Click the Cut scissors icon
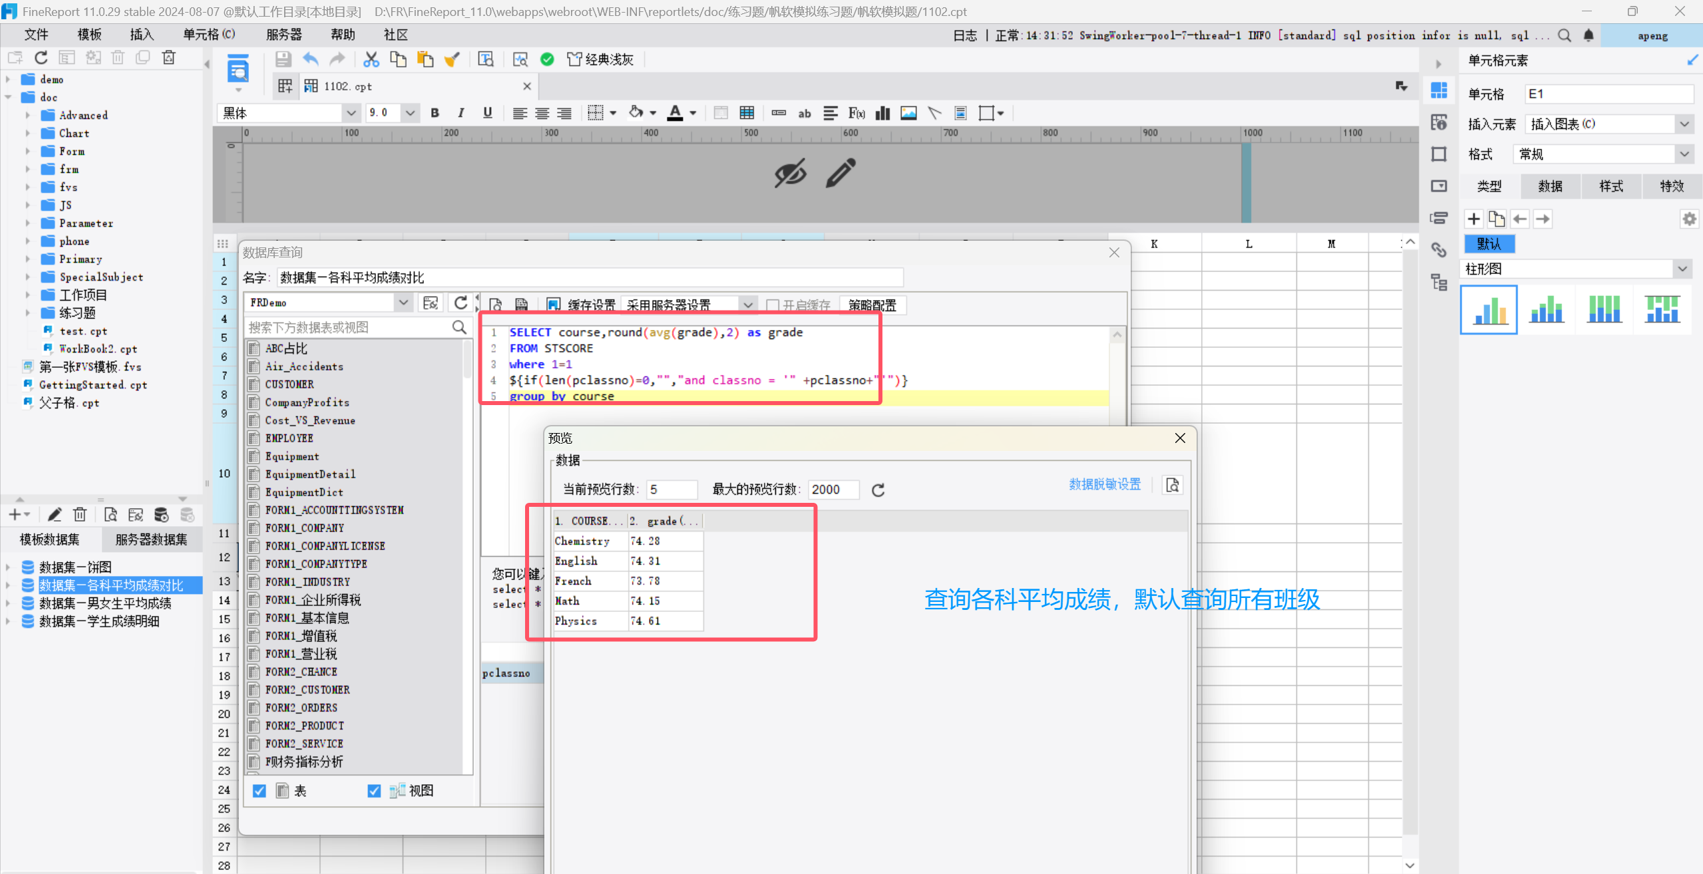This screenshot has width=1703, height=874. [x=371, y=59]
